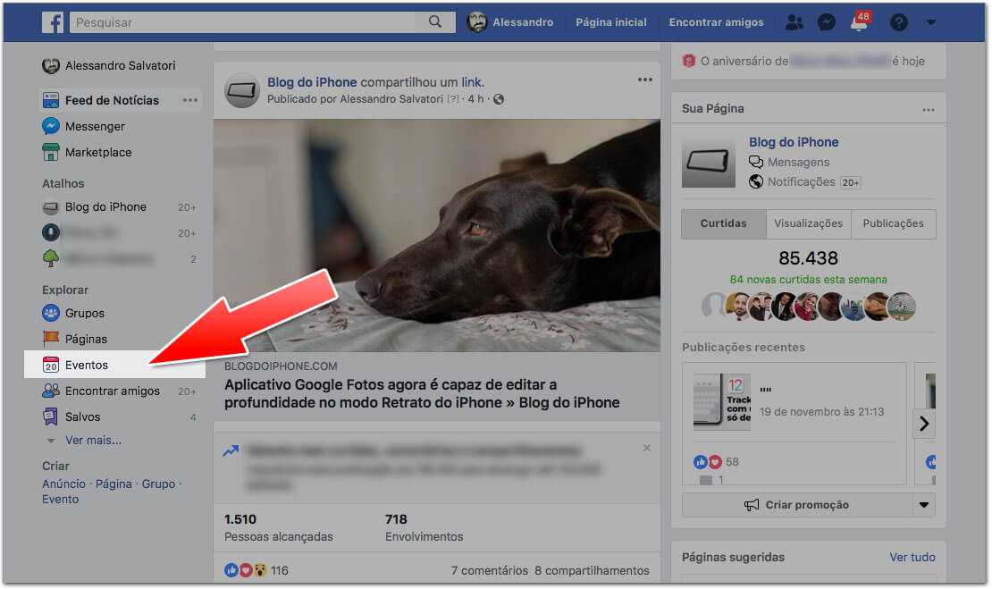Screen dimensions: 992x589
Task: Open recent post dated 19 de novembro
Action: (821, 411)
